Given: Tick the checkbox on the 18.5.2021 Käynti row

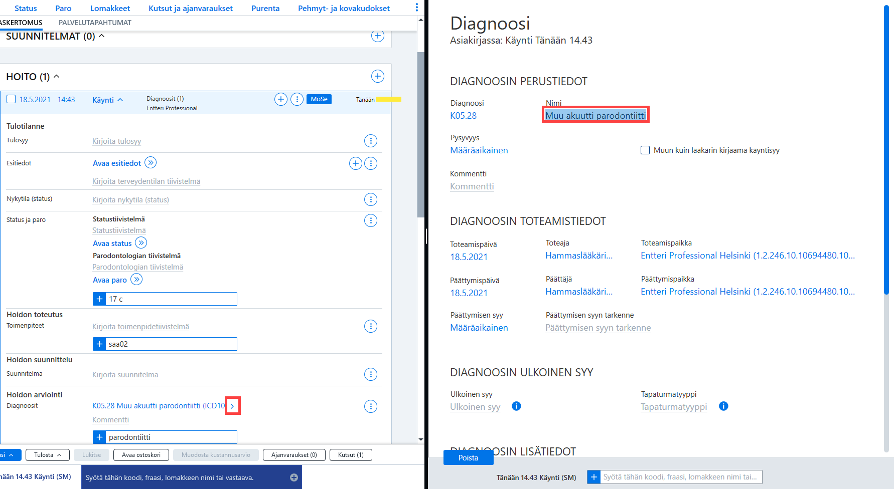Looking at the screenshot, I should pyautogui.click(x=11, y=99).
